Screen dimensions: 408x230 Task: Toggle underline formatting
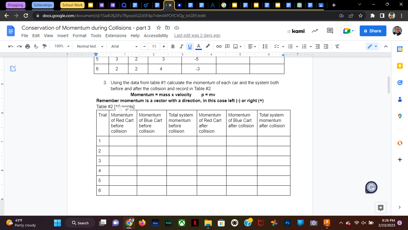pos(189,46)
